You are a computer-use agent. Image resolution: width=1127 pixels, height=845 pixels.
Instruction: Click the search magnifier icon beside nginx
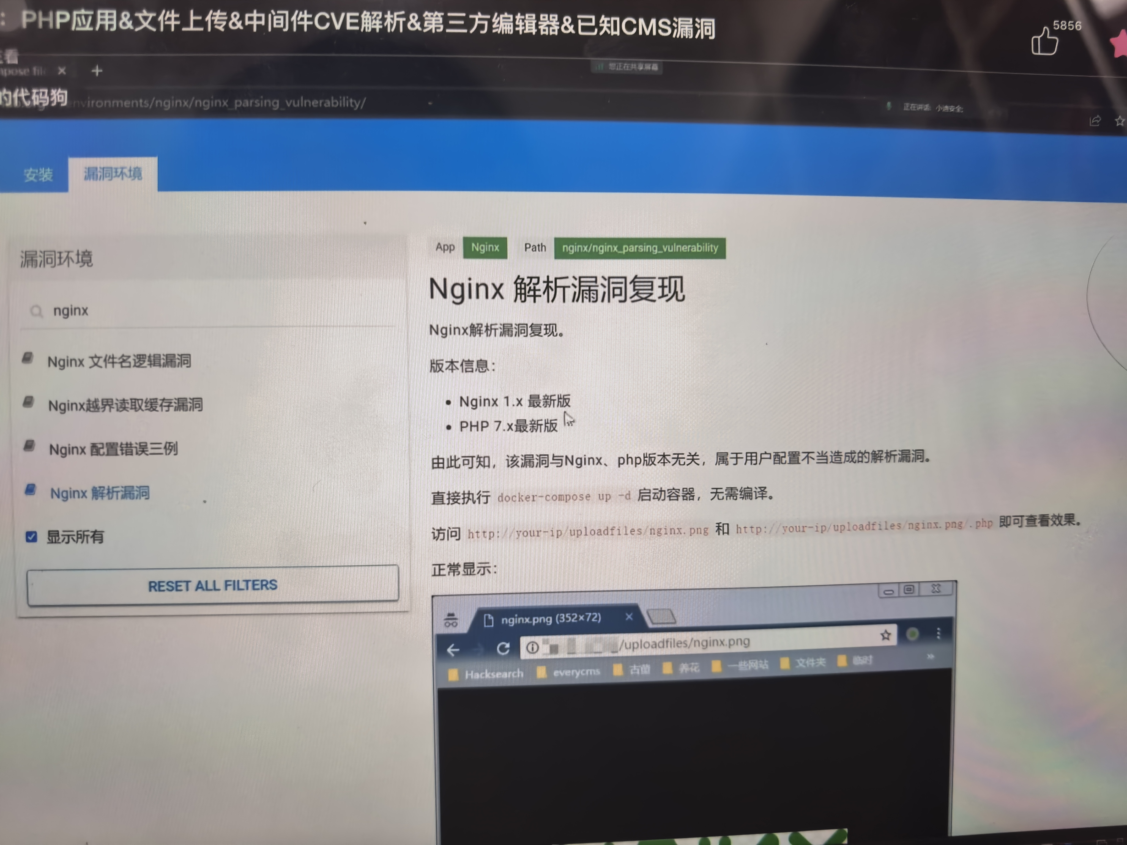pos(36,311)
